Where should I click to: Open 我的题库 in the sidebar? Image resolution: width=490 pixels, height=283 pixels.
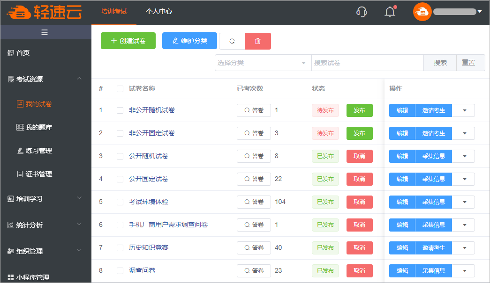point(34,127)
